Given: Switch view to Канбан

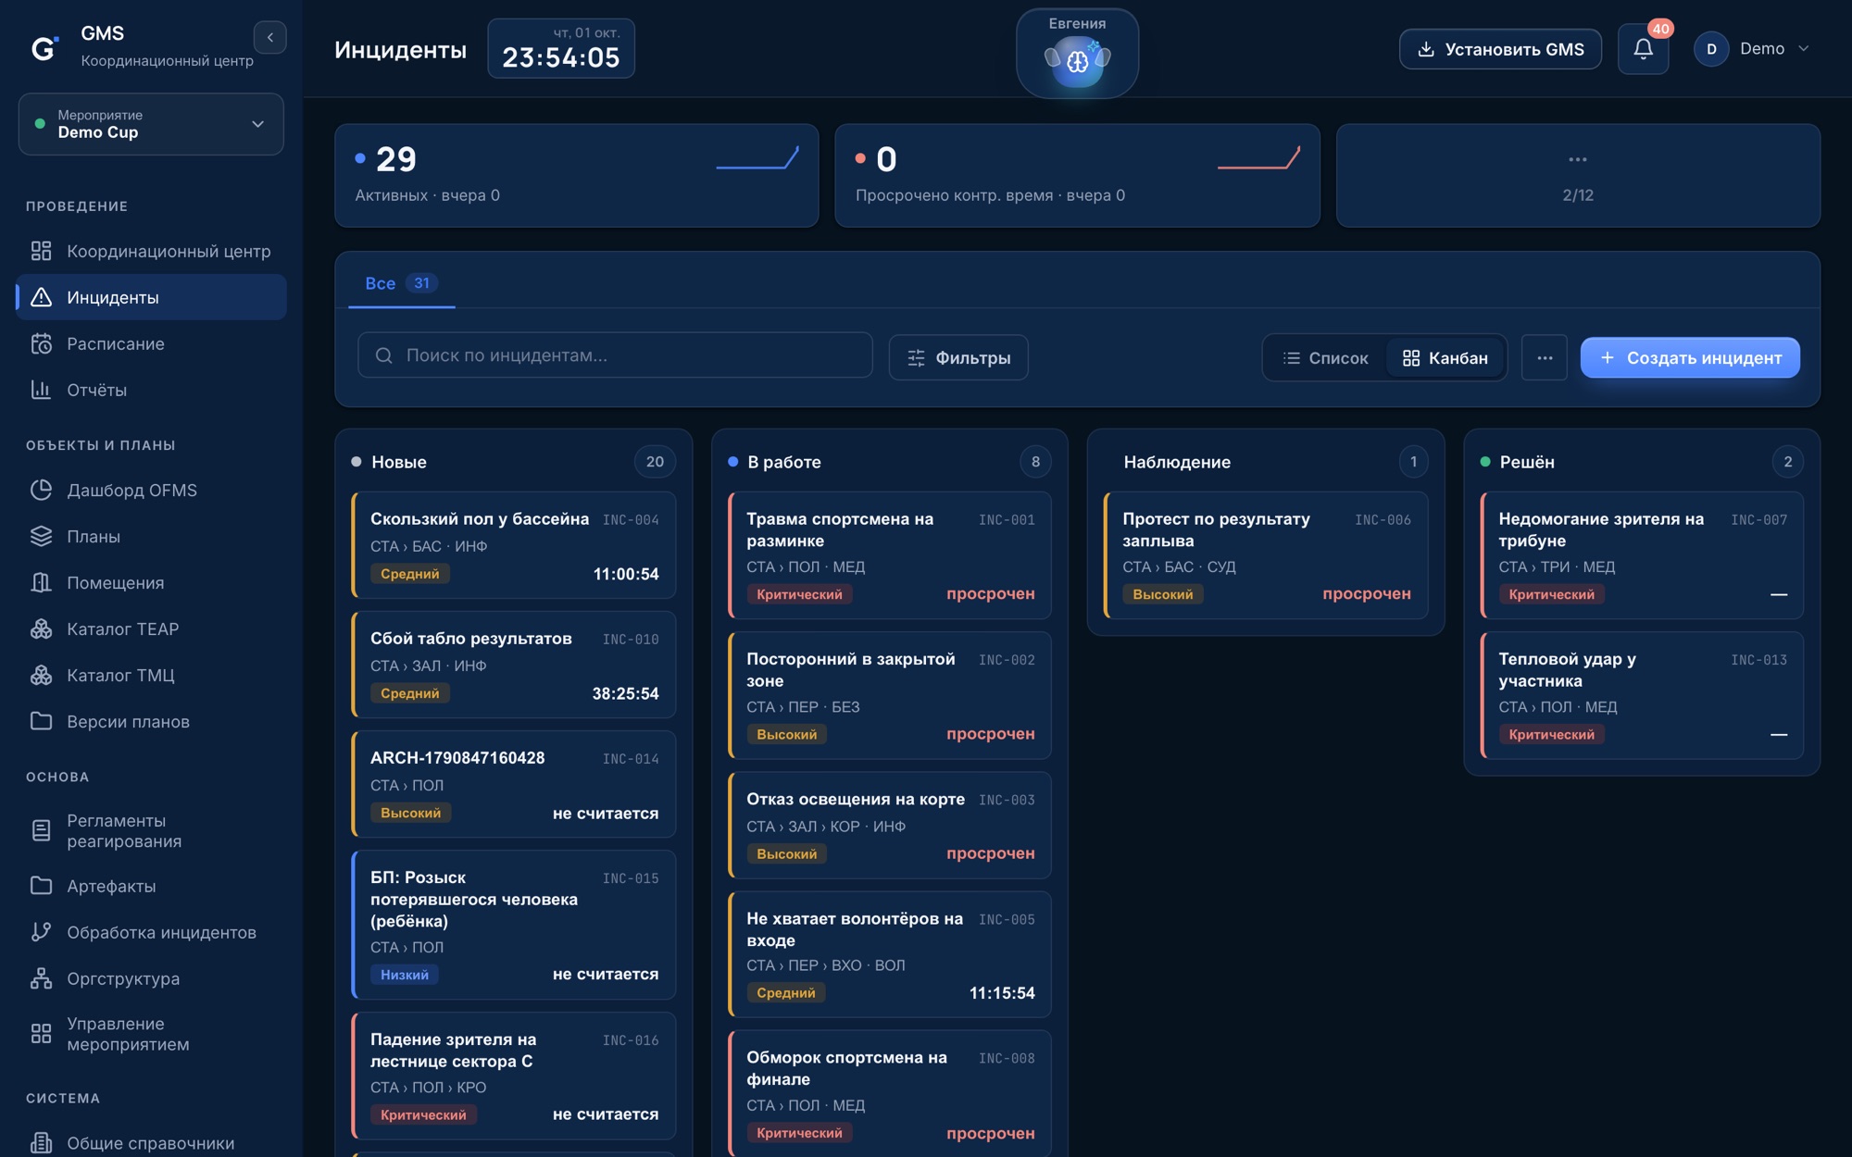Looking at the screenshot, I should pyautogui.click(x=1445, y=358).
